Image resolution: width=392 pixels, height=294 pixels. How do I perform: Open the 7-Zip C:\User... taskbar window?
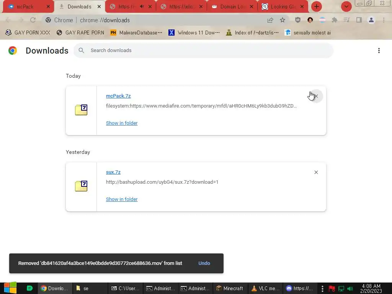[x=125, y=288]
